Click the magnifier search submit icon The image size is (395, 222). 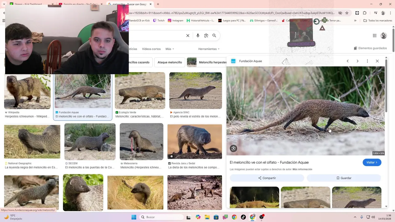[214, 35]
